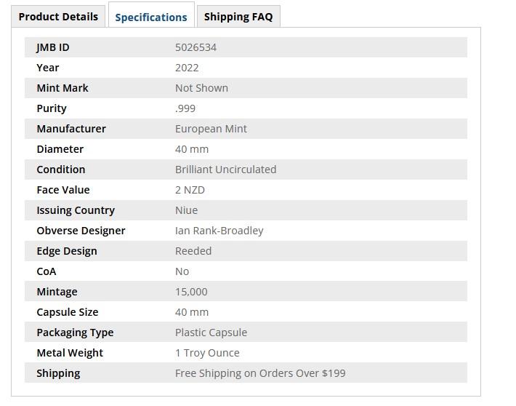Click the Mintage value 15,000
The width and height of the screenshot is (516, 406).
point(191,292)
